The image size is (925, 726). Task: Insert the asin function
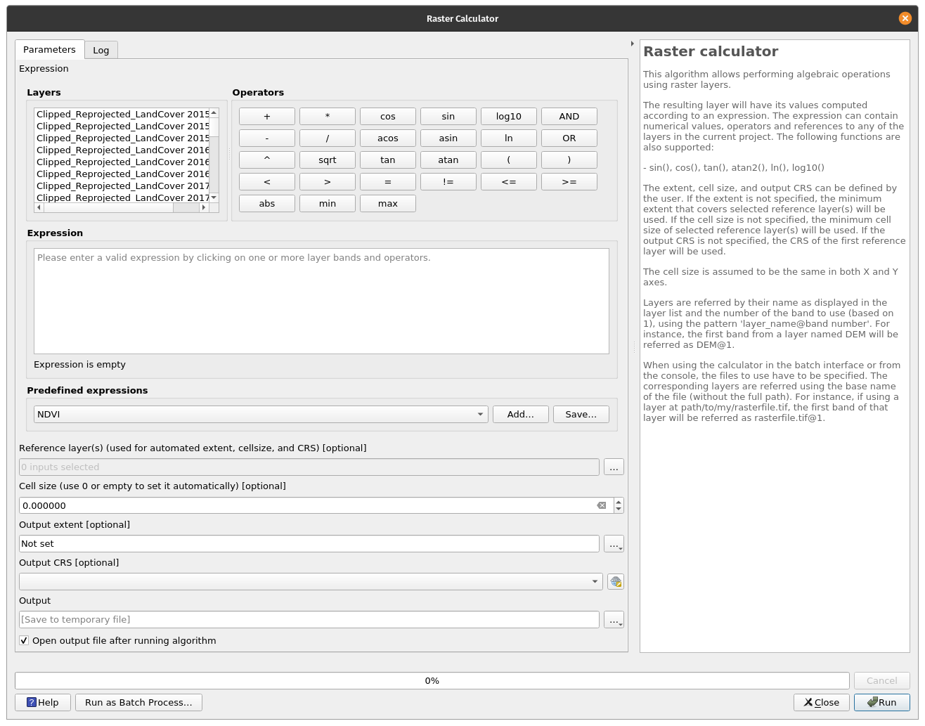448,138
